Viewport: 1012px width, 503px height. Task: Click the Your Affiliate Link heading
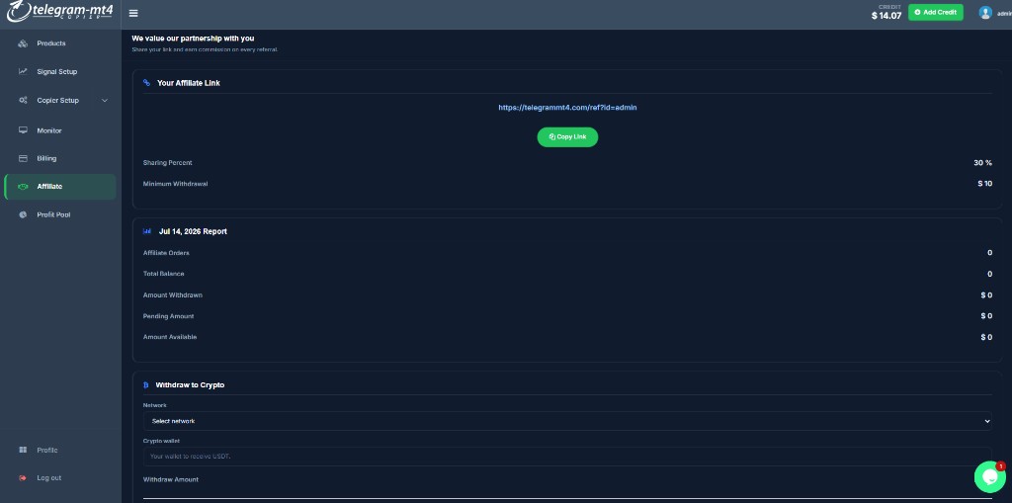(x=189, y=83)
